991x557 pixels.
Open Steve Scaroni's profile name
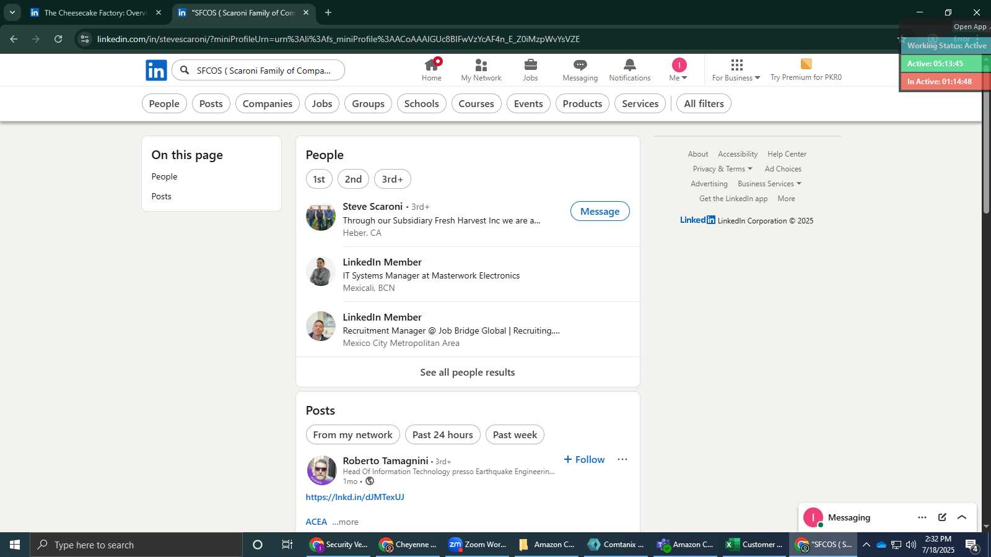(373, 206)
